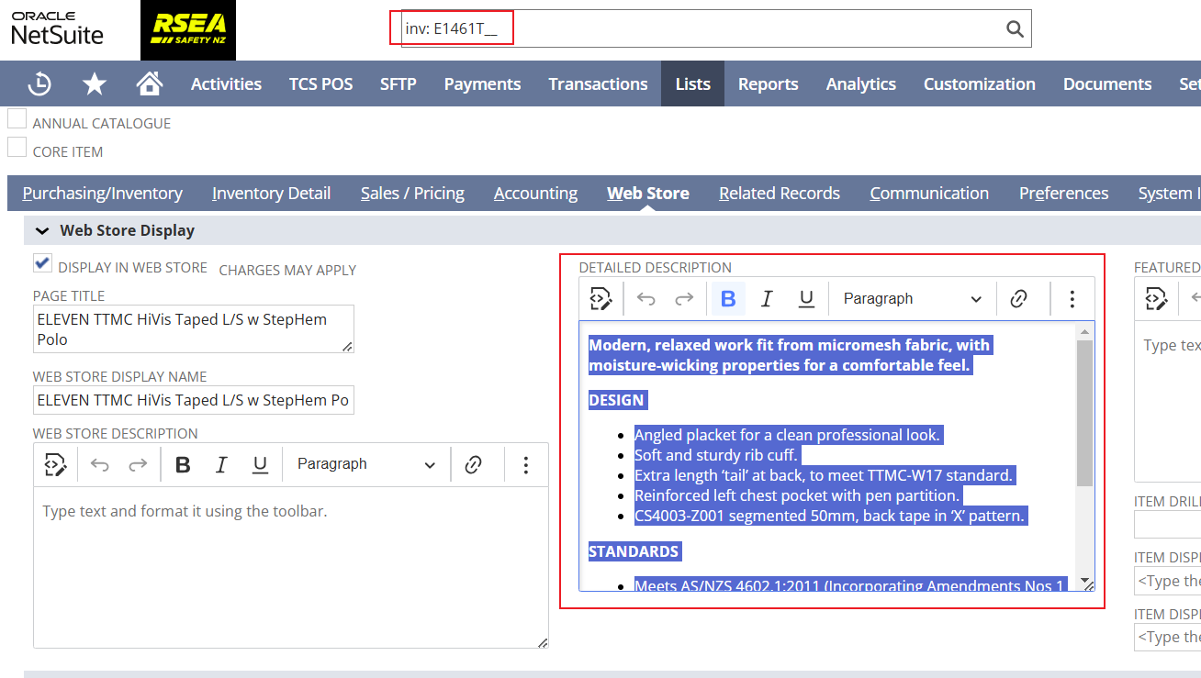Open the Activities menu
Viewport: 1201px width, 678px height.
pos(226,83)
